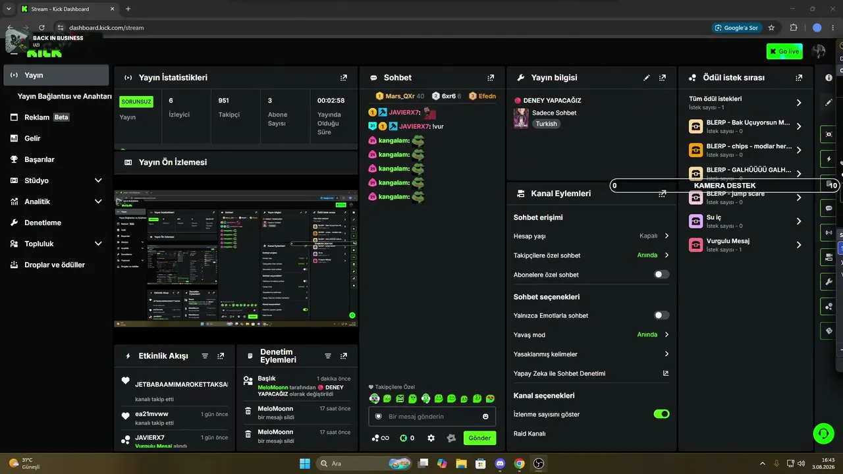Click in the Bir mesaj gönderin field

[x=432, y=417]
